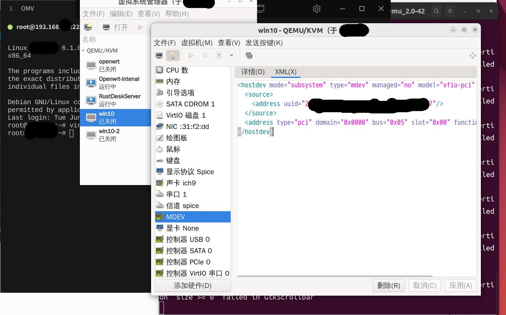Select 串口 1 serial device
Screen dimensions: 506x315
193,194
